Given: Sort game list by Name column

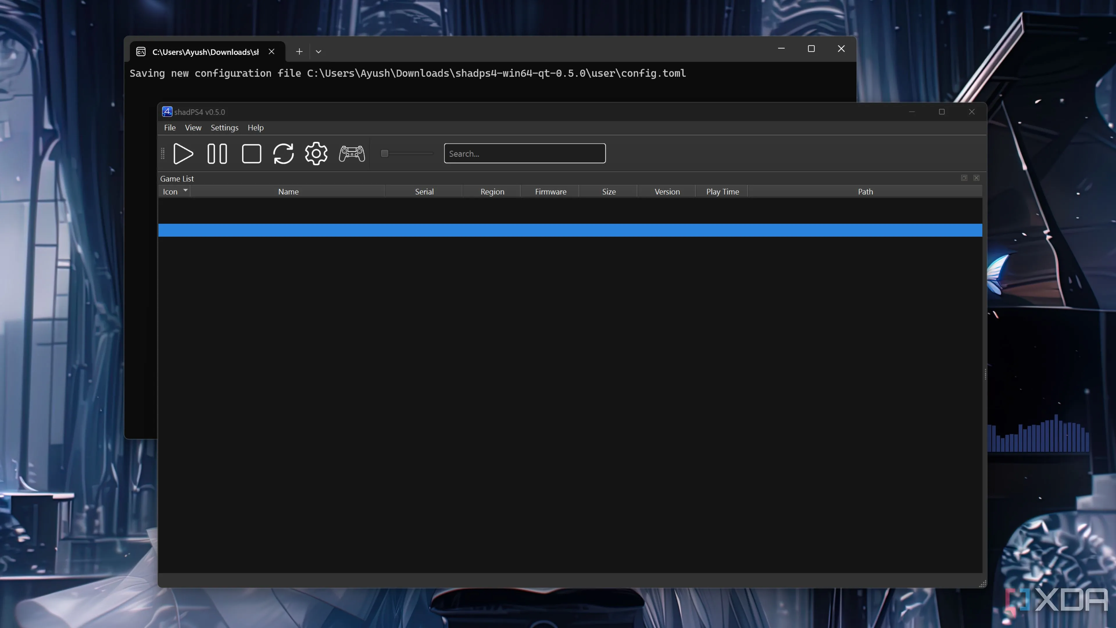Looking at the screenshot, I should point(288,192).
